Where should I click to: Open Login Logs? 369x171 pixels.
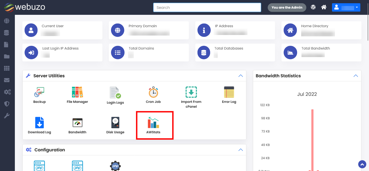point(115,94)
